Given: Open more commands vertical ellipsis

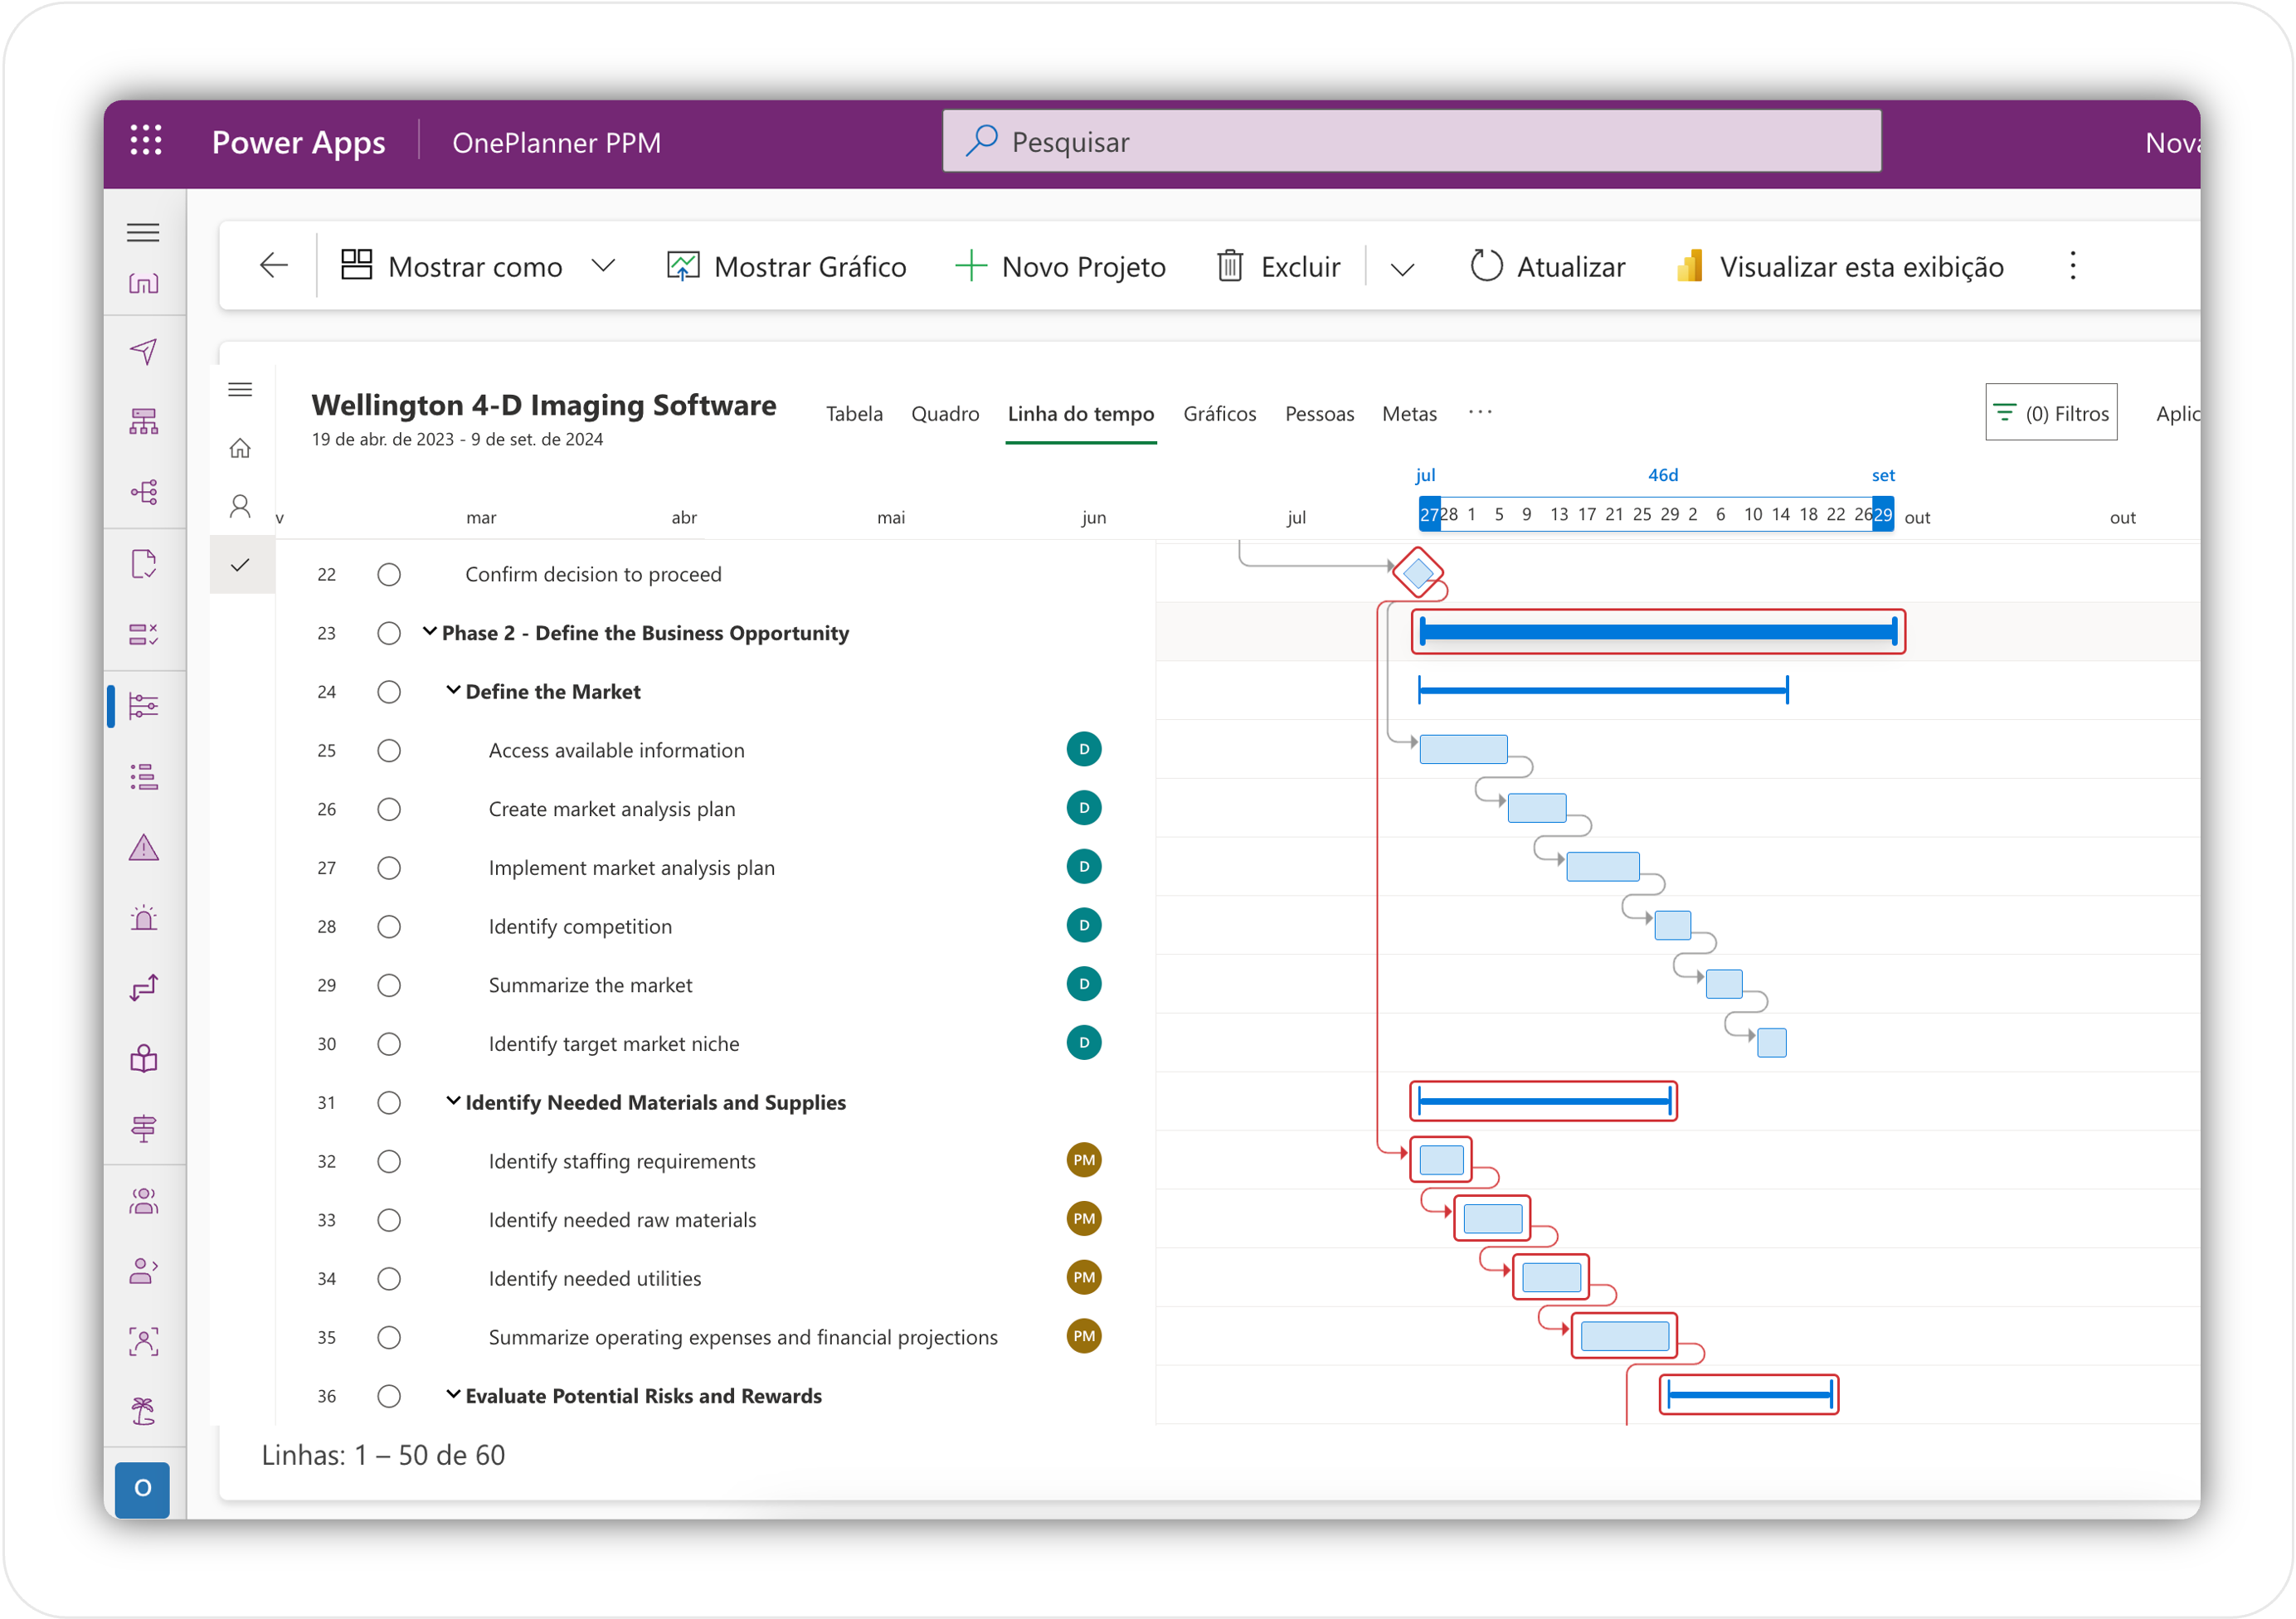Looking at the screenshot, I should pyautogui.click(x=2073, y=266).
